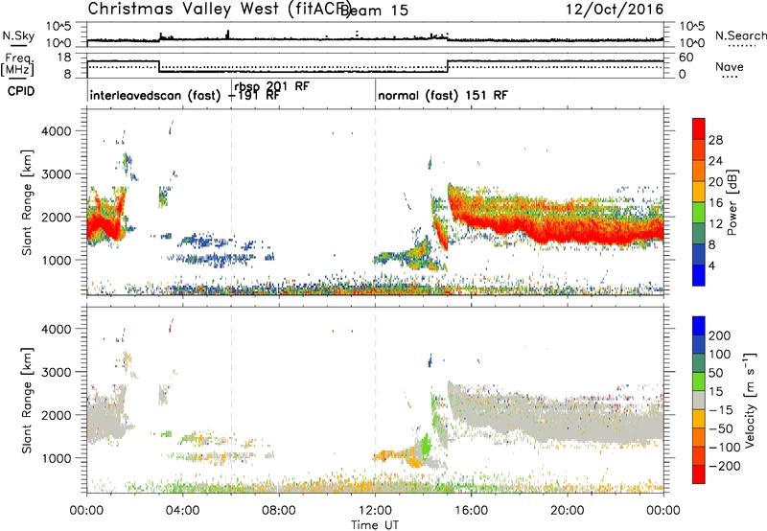Click '3000' on velocity panel range axis
This screenshot has width=767, height=531.
56,372
